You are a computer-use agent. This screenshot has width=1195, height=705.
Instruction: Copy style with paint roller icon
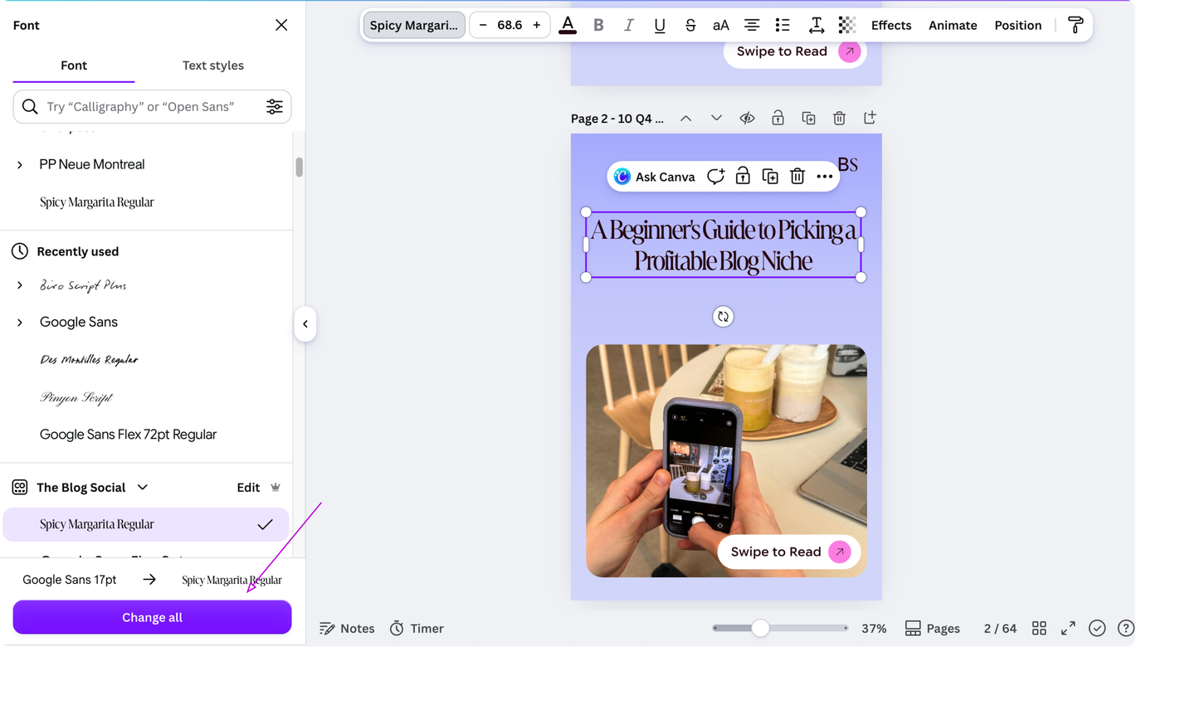coord(1075,25)
